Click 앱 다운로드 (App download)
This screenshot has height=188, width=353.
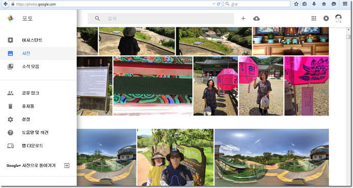tap(38, 146)
